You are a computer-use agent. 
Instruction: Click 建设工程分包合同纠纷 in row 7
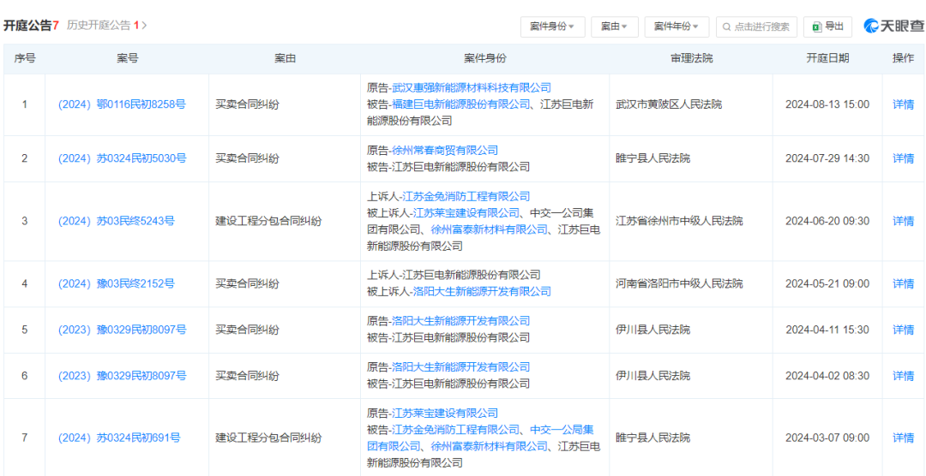268,437
